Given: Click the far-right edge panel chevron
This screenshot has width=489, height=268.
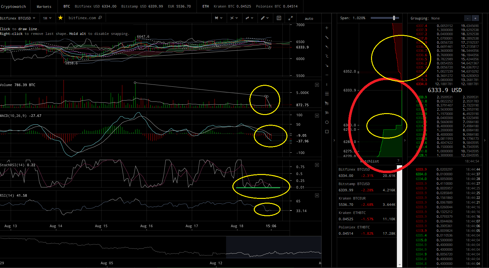Looking at the screenshot, I should click(485, 140).
